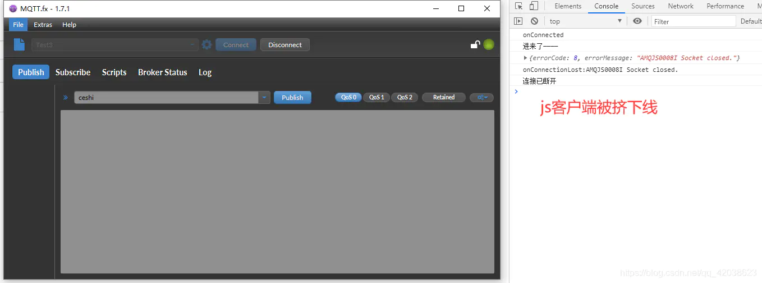Open connection settings gear icon
This screenshot has height=283, width=762.
[x=207, y=45]
